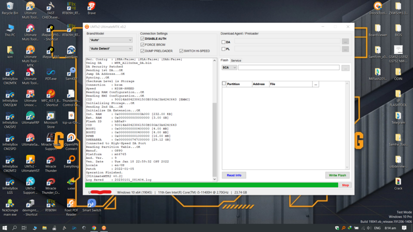Expand the SCA flash type dropdown
This screenshot has width=413, height=232.
[x=229, y=68]
